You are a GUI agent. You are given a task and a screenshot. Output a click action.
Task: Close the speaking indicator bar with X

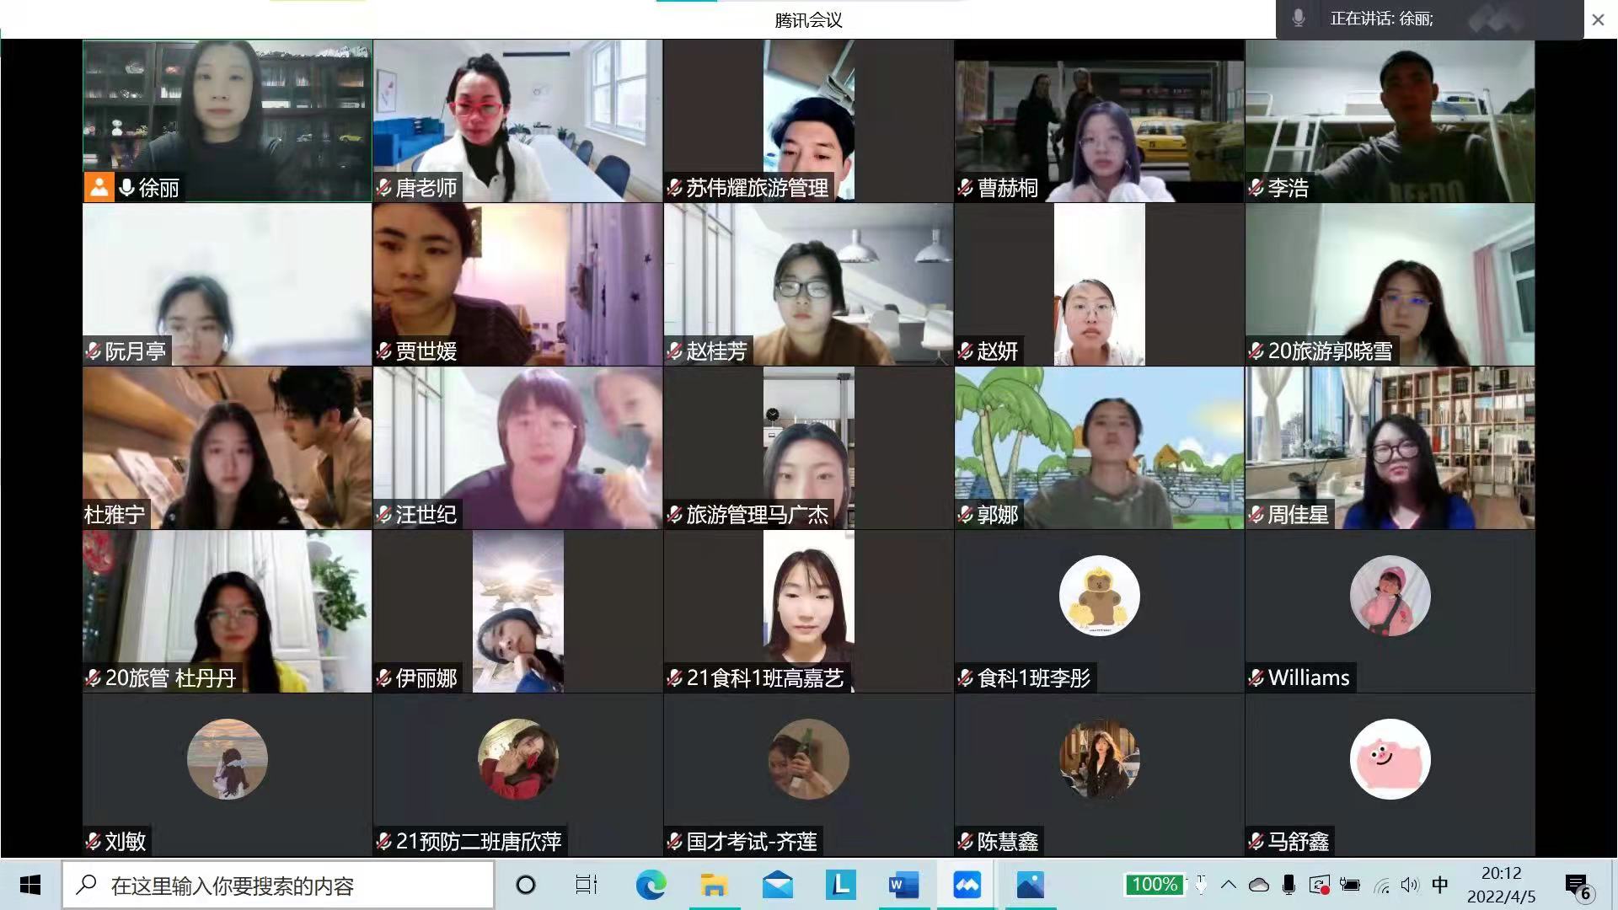pyautogui.click(x=1598, y=19)
